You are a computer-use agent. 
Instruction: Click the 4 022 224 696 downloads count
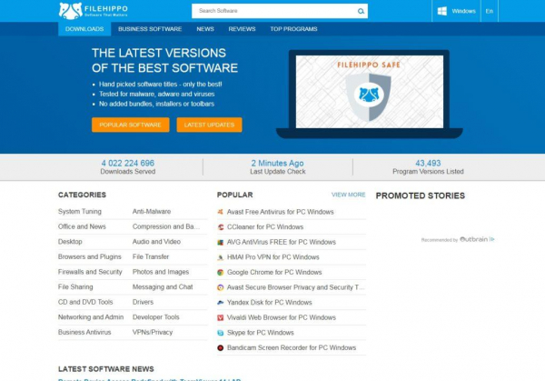click(128, 163)
